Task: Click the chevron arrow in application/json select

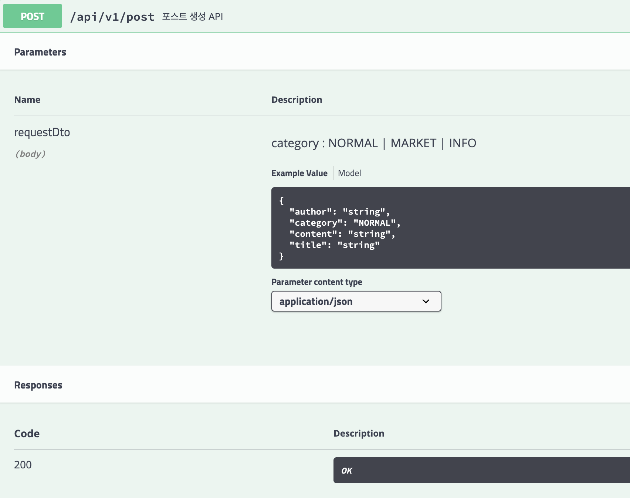Action: pos(426,301)
